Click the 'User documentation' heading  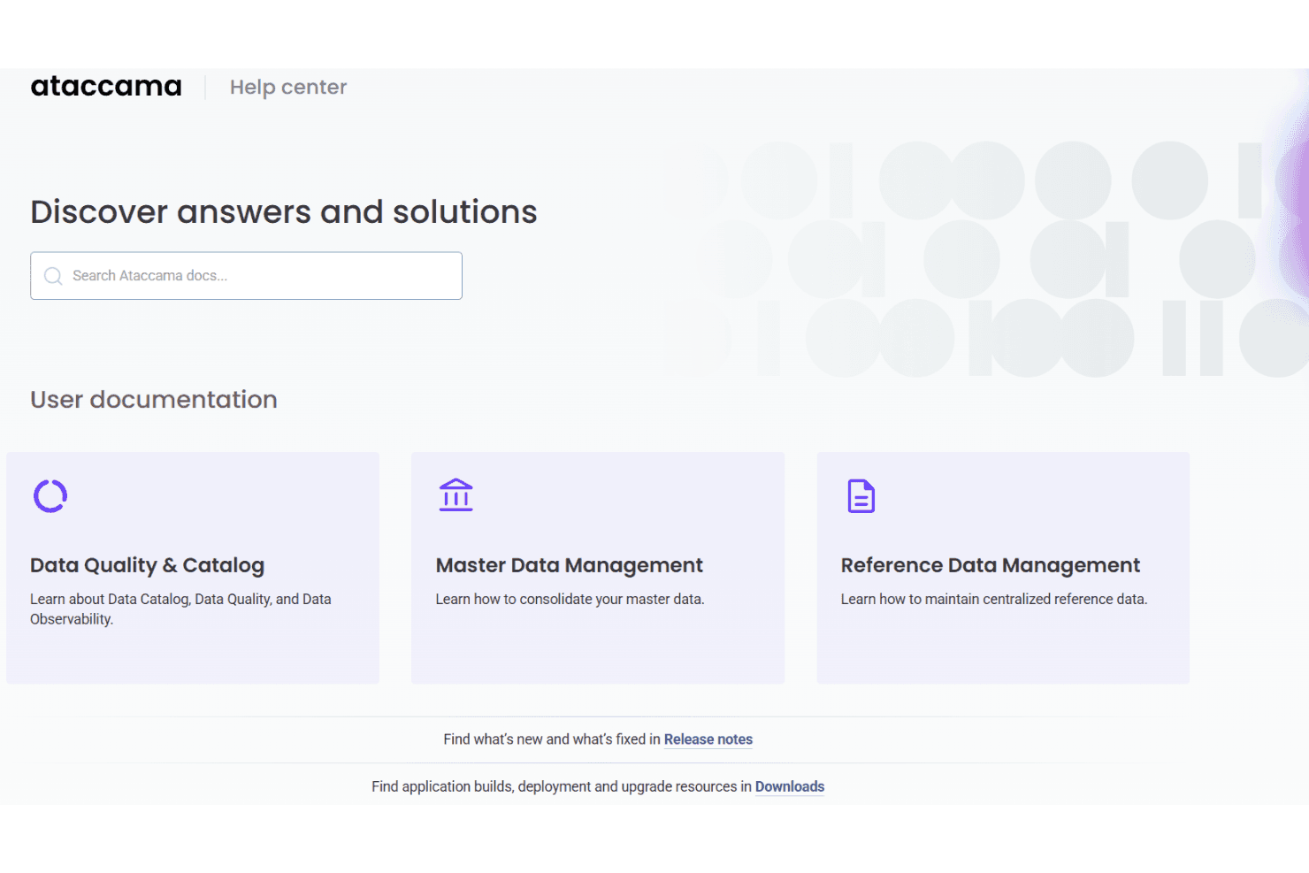click(x=154, y=400)
